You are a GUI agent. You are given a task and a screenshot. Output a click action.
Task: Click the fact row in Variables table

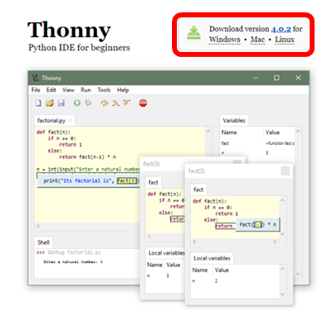coord(258,143)
